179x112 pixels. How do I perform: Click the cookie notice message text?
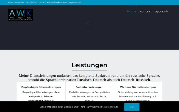point(72,107)
